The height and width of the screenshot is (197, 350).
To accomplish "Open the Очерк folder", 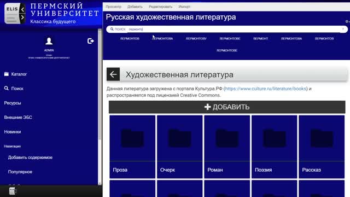I will pos(180,147).
